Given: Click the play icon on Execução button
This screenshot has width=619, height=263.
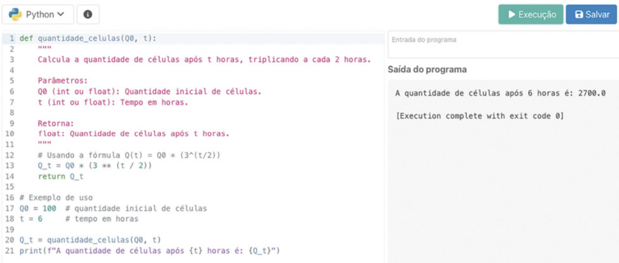Looking at the screenshot, I should point(512,14).
